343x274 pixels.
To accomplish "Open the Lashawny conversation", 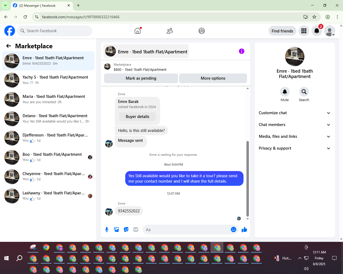I will pos(48,196).
